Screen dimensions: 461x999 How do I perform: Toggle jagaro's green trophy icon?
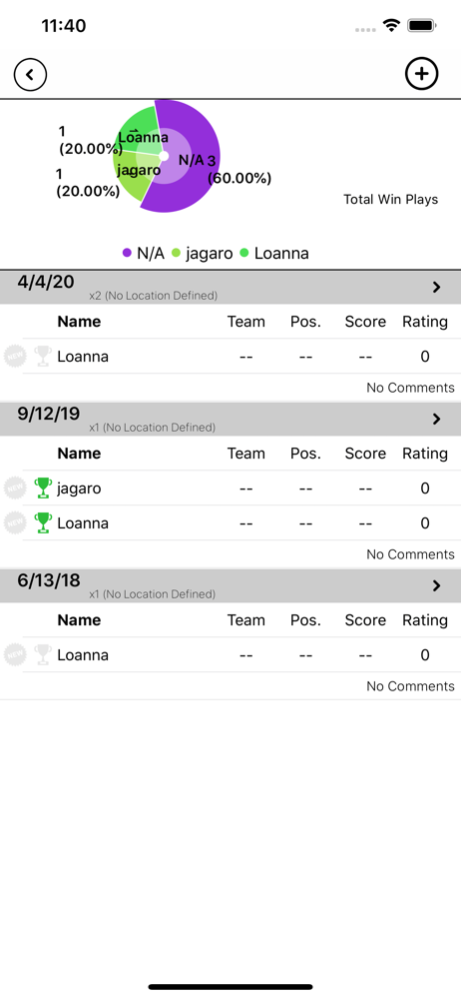click(x=43, y=489)
